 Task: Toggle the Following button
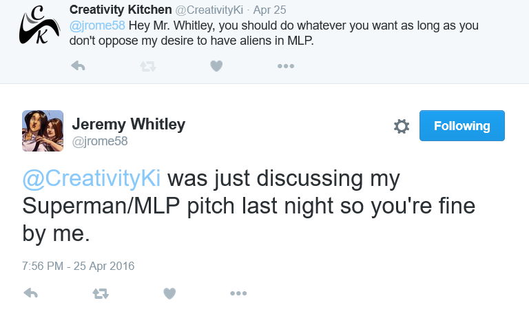coord(461,126)
